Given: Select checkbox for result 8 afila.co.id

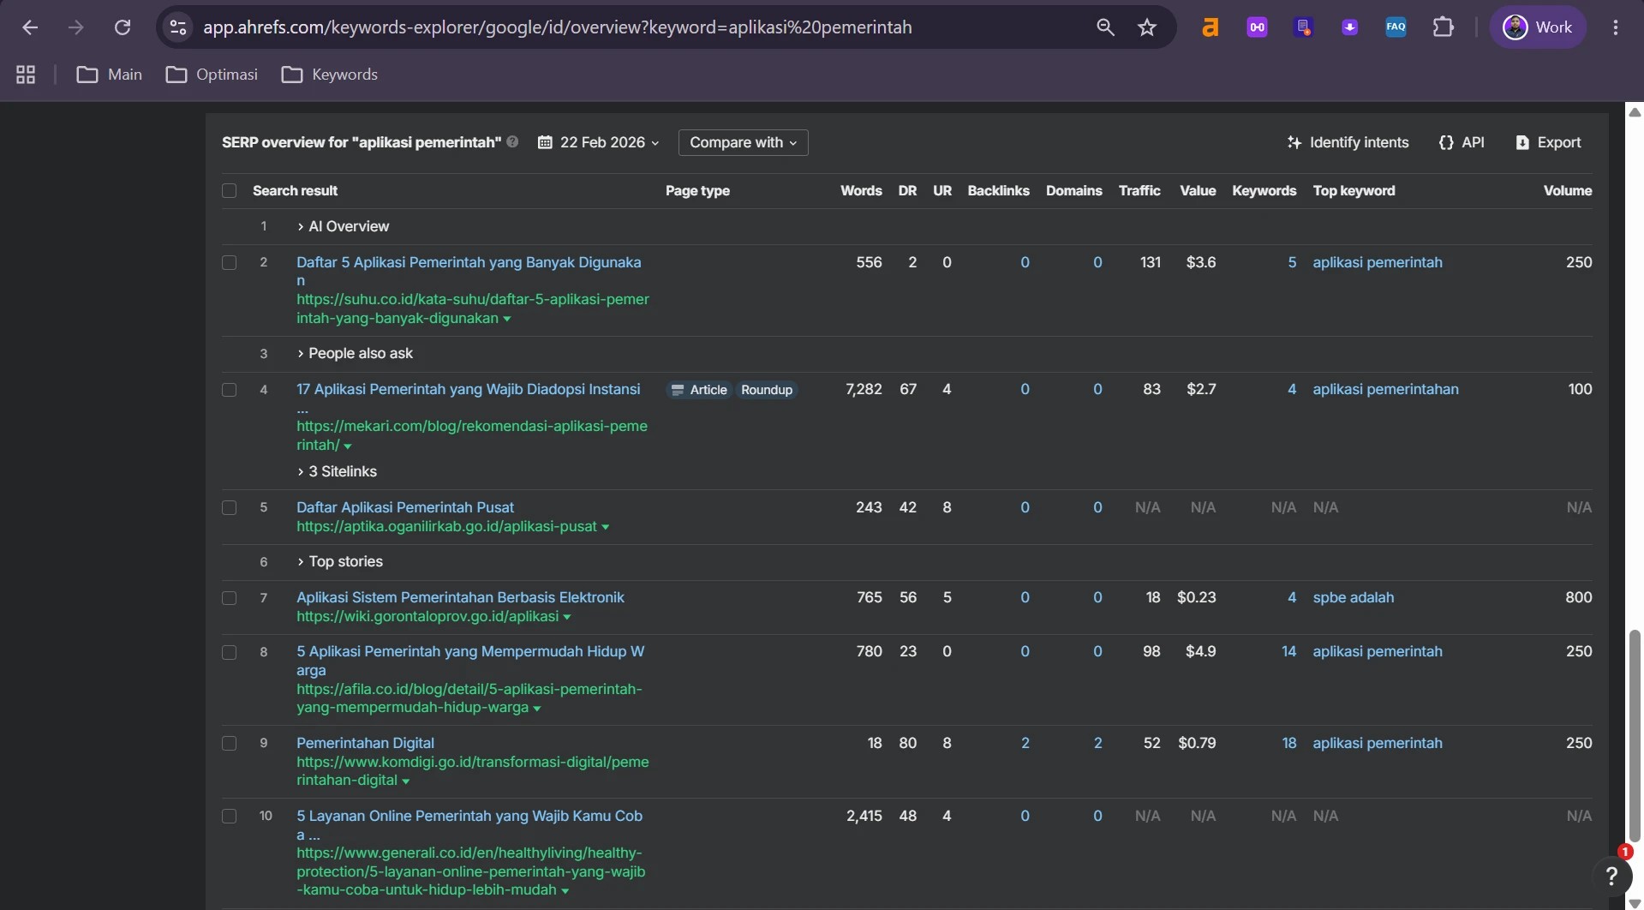Looking at the screenshot, I should (x=229, y=652).
